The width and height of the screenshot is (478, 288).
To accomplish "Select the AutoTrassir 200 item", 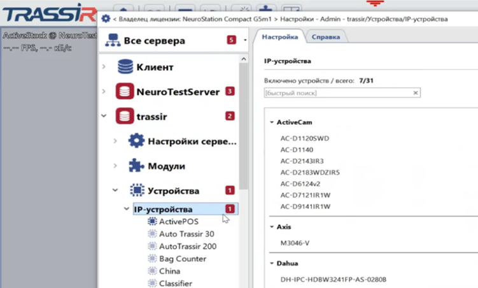I will tap(188, 246).
